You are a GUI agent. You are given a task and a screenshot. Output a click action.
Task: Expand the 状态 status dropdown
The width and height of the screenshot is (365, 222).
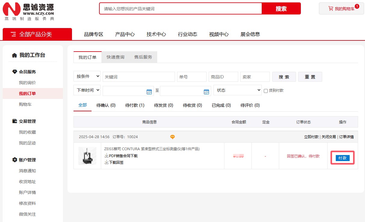point(237,90)
